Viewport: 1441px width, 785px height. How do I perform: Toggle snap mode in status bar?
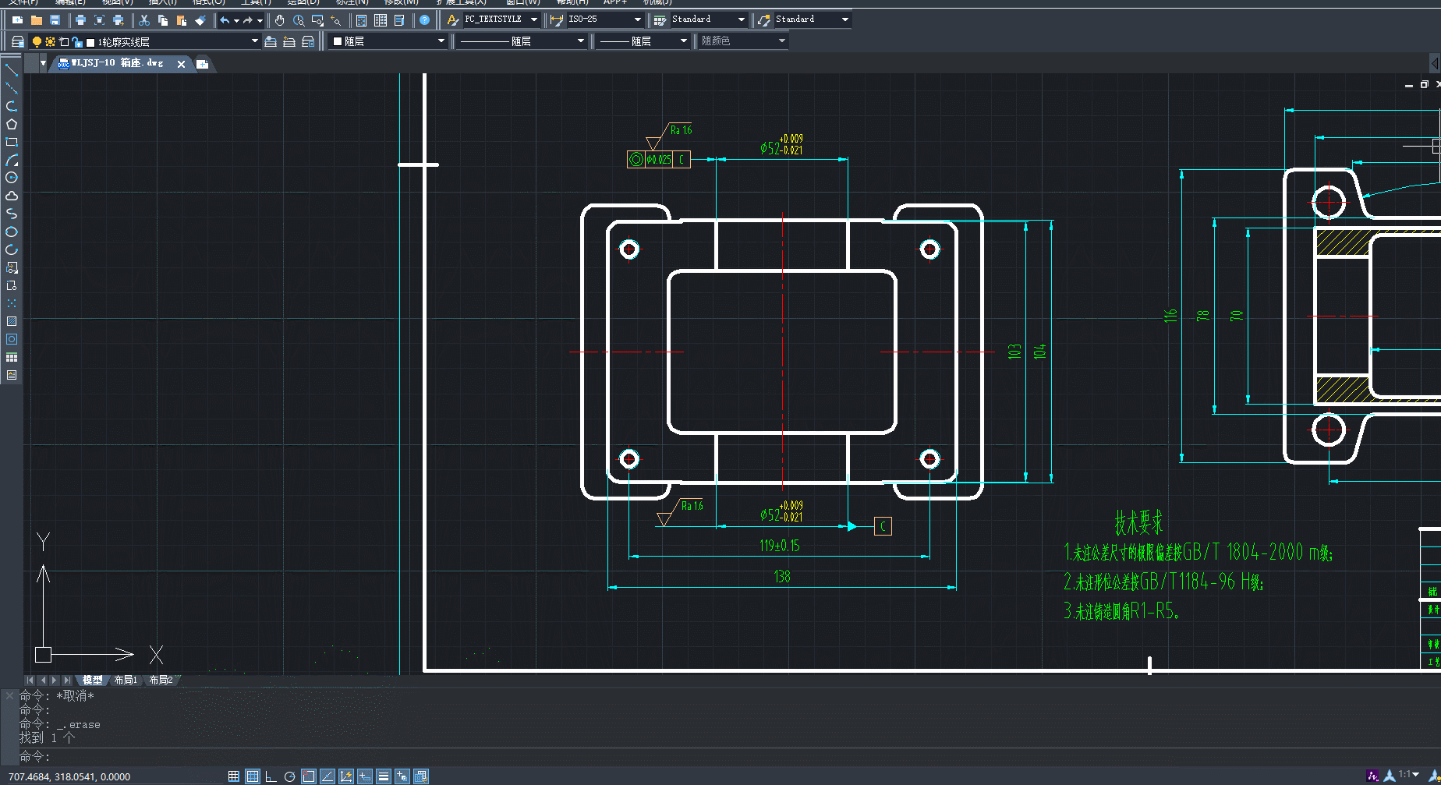click(x=233, y=776)
